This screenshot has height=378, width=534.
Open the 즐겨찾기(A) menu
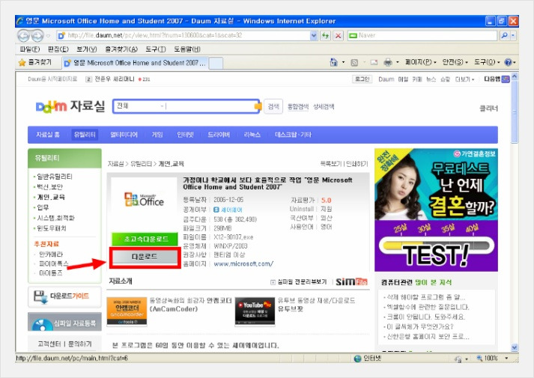(121, 49)
